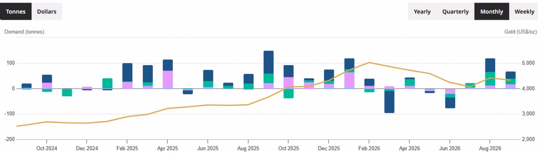Click the Gold (US$/oz) axis title
The height and width of the screenshot is (153, 538).
520,32
